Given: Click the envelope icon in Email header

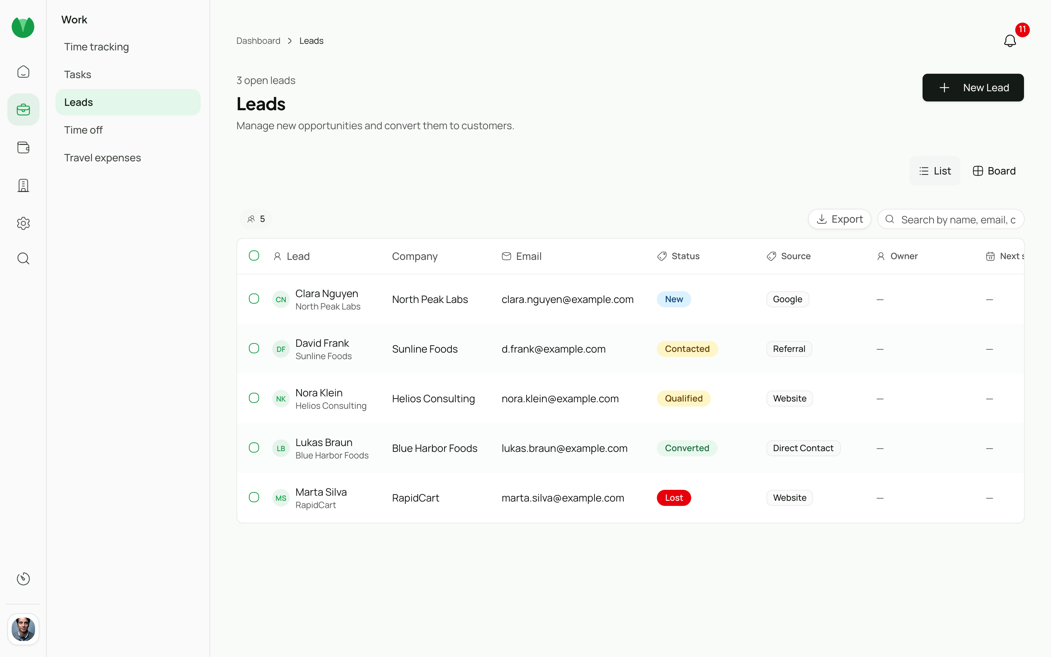Looking at the screenshot, I should (x=507, y=256).
